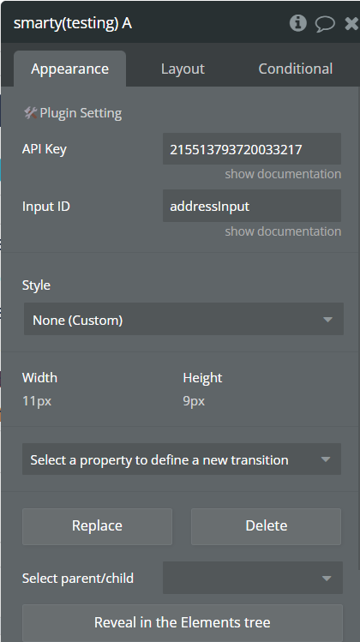
Task: Select the Appearance tab
Action: [69, 69]
